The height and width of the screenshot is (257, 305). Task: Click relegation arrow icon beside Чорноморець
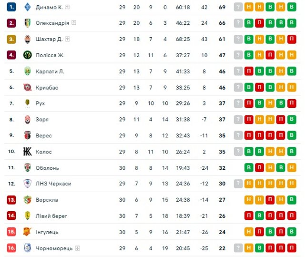[x=77, y=248]
